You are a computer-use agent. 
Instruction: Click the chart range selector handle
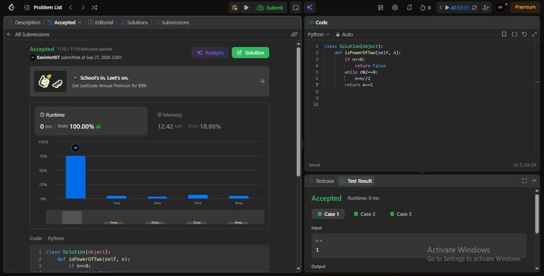click(x=72, y=217)
